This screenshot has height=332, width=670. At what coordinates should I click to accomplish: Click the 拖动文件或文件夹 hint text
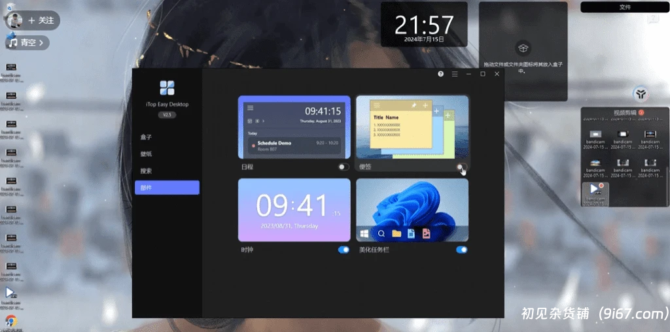click(523, 67)
